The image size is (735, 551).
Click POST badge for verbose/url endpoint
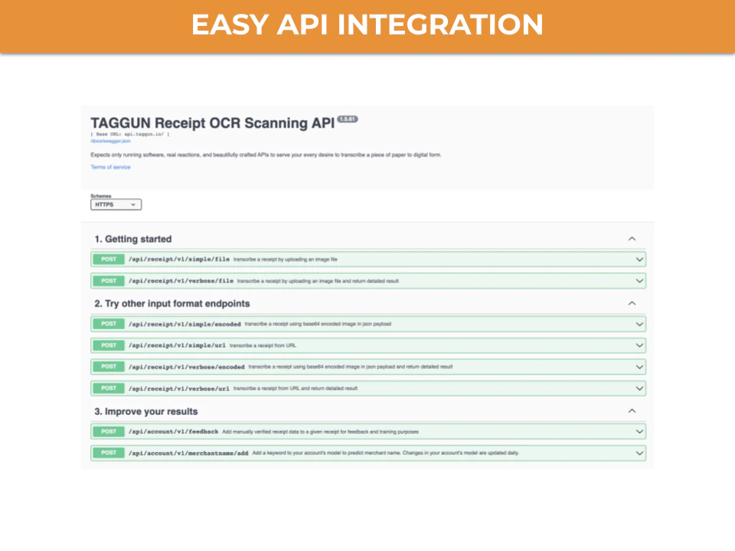point(109,389)
